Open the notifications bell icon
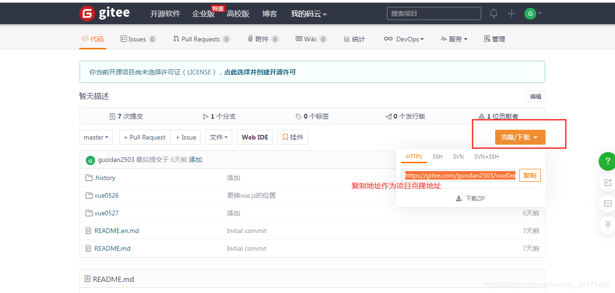The height and width of the screenshot is (293, 615). [494, 13]
